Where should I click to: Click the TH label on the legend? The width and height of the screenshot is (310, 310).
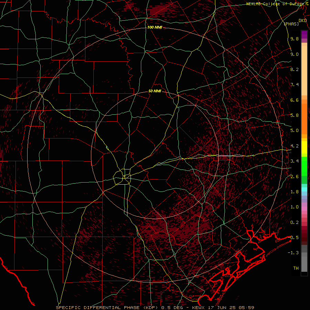pos(296,268)
